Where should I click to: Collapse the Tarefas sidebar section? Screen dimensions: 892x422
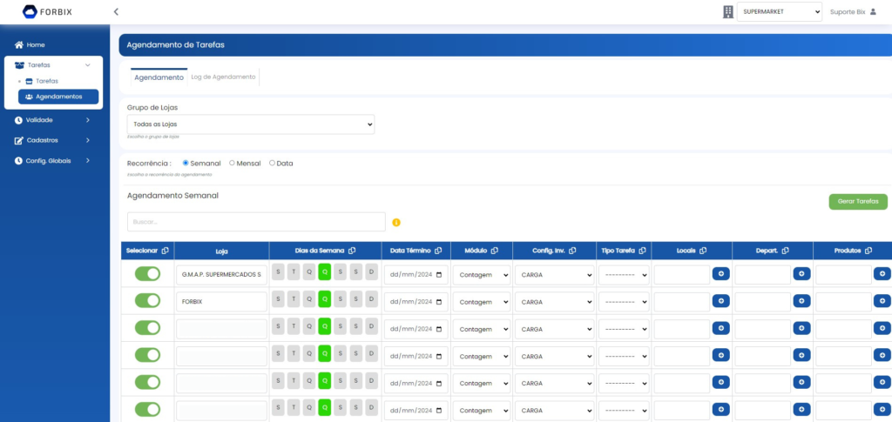point(88,65)
